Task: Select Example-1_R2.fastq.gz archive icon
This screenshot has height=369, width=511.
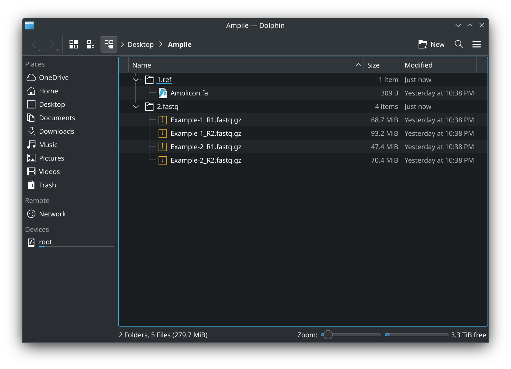Action: [x=163, y=133]
